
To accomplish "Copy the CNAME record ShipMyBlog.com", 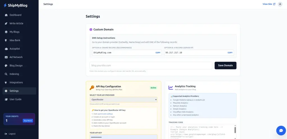I will tap(158, 53).
